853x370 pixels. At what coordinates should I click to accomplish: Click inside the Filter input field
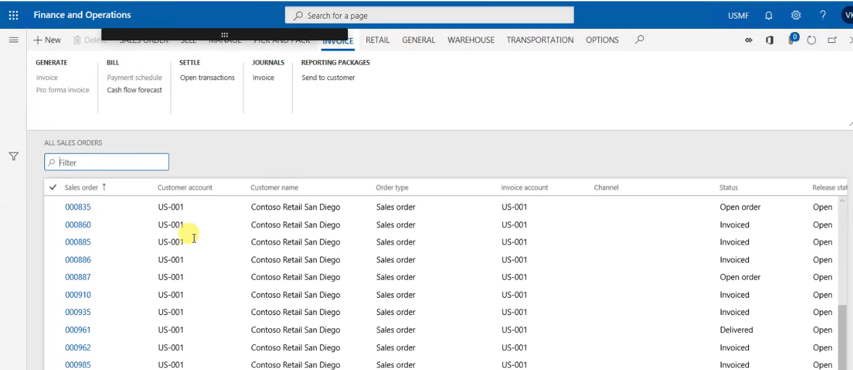click(106, 162)
